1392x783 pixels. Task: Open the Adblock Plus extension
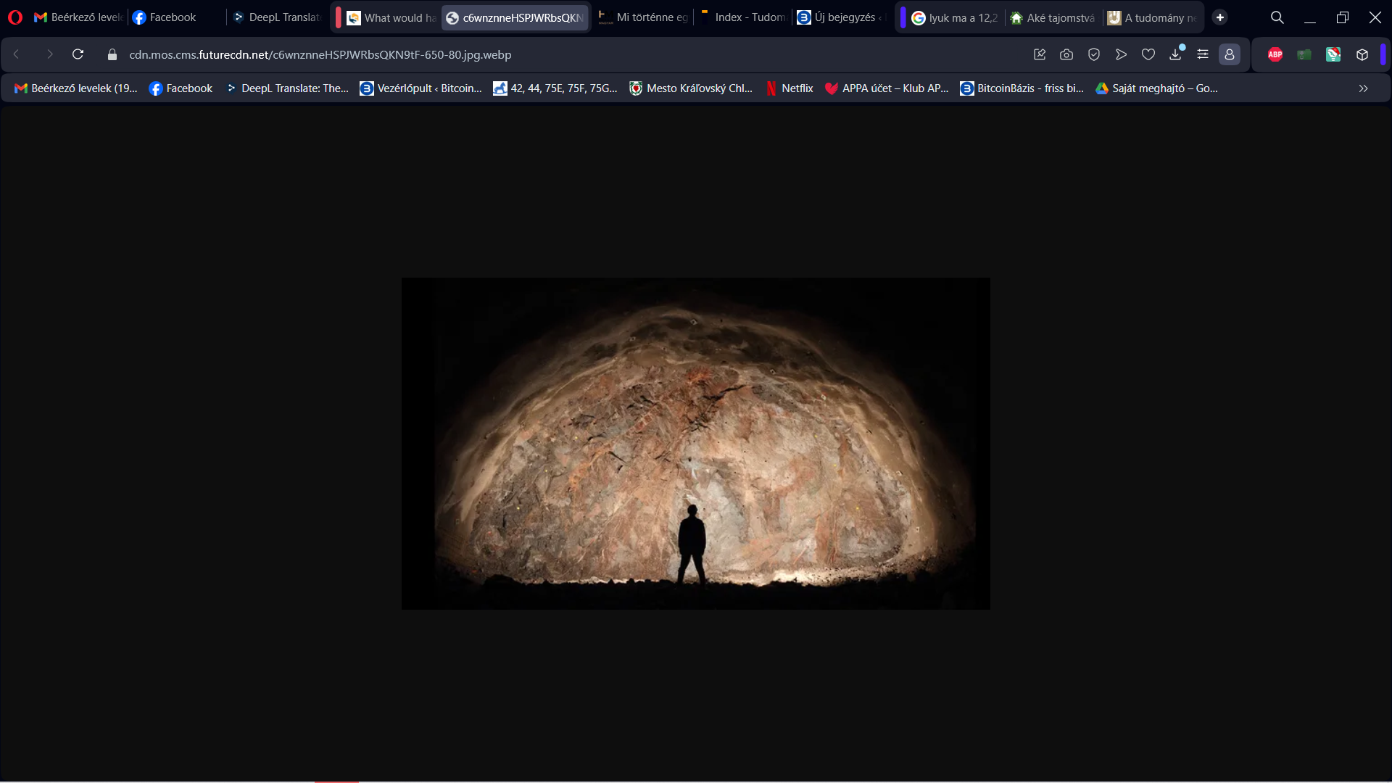point(1275,54)
